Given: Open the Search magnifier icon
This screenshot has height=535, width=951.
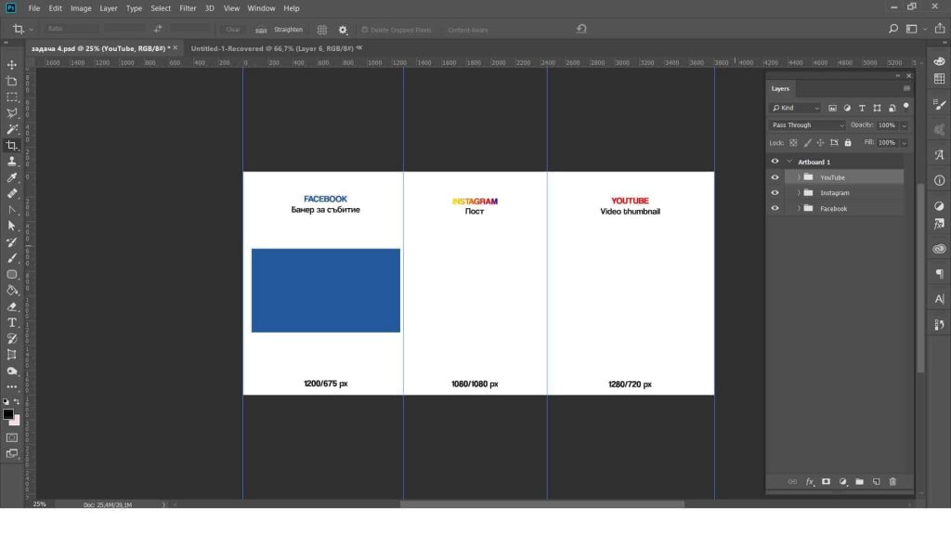Looking at the screenshot, I should (x=893, y=29).
